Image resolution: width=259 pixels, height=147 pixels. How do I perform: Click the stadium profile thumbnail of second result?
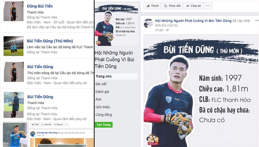point(14,46)
